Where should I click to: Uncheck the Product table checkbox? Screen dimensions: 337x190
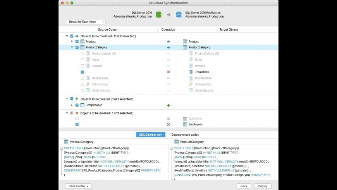pyautogui.click(x=77, y=41)
